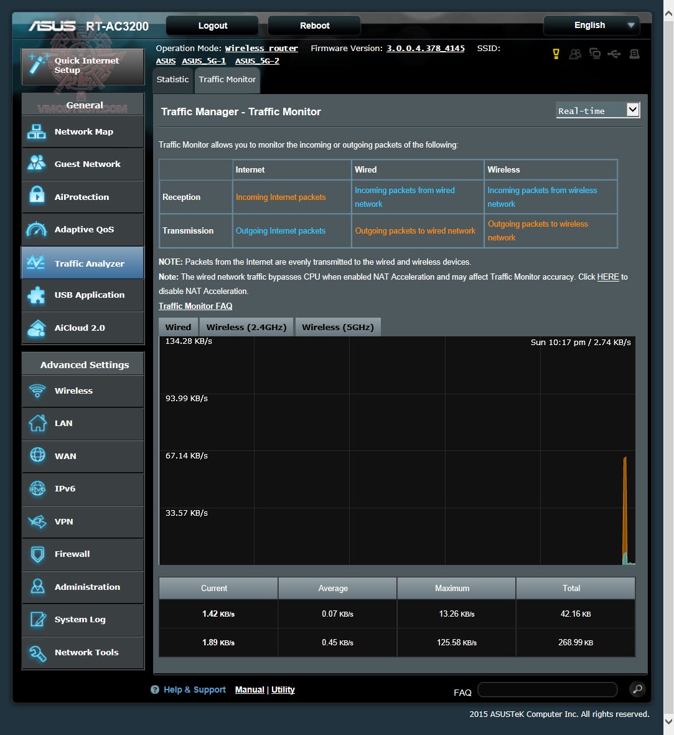Open the Utility link
Viewport: 674px width, 735px height.
pos(283,690)
